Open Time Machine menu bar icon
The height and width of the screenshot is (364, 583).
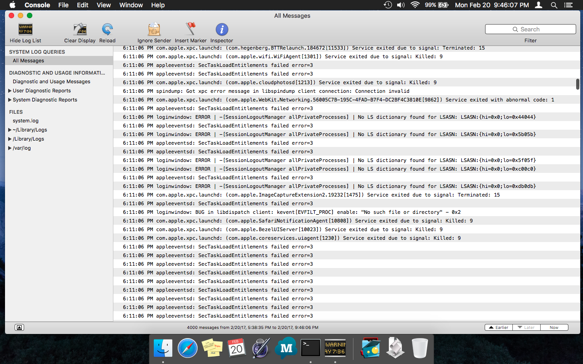point(388,5)
